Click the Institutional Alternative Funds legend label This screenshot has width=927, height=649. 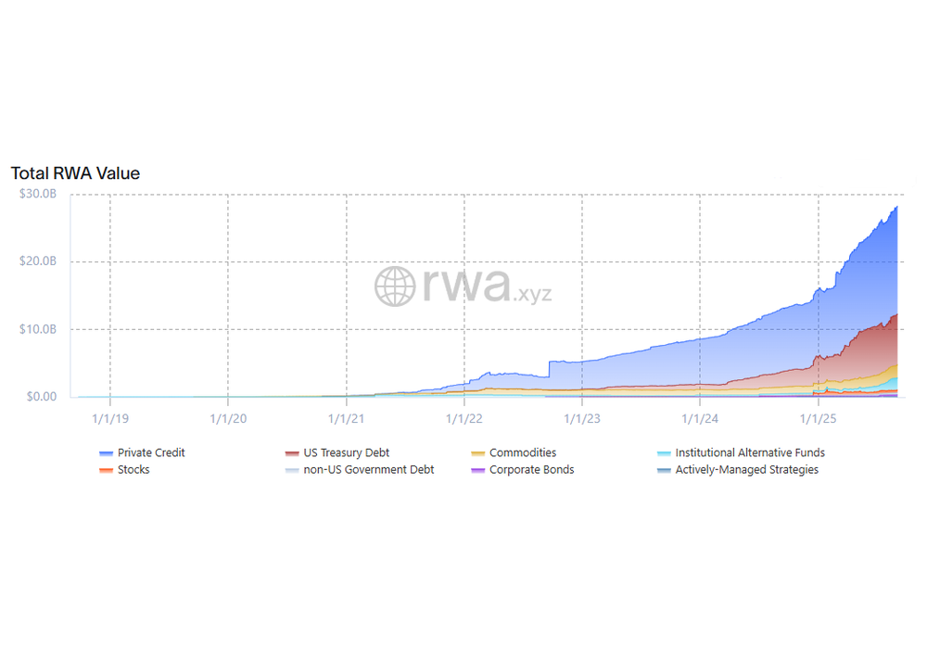(750, 452)
